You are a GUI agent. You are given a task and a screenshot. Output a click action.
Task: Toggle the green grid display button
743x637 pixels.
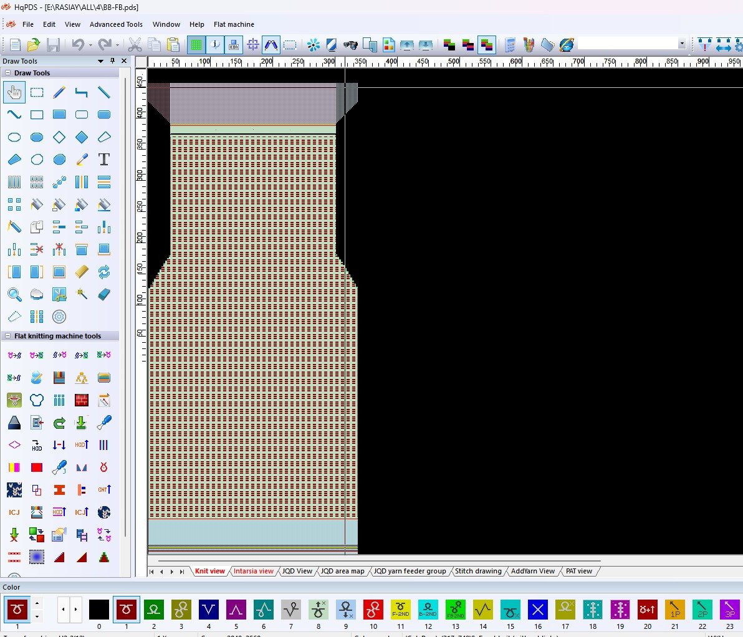pos(196,45)
